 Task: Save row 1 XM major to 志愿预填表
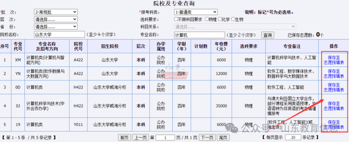334,60
